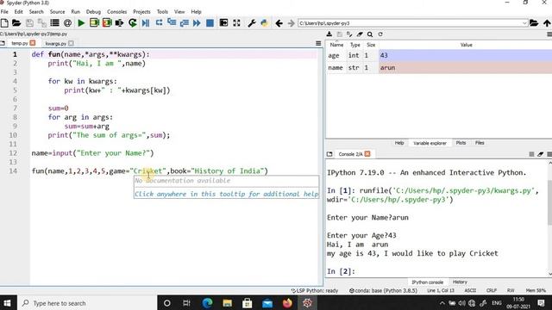Viewport: 552px width, 310px height.
Task: Open the Source menu
Action: tap(58, 11)
